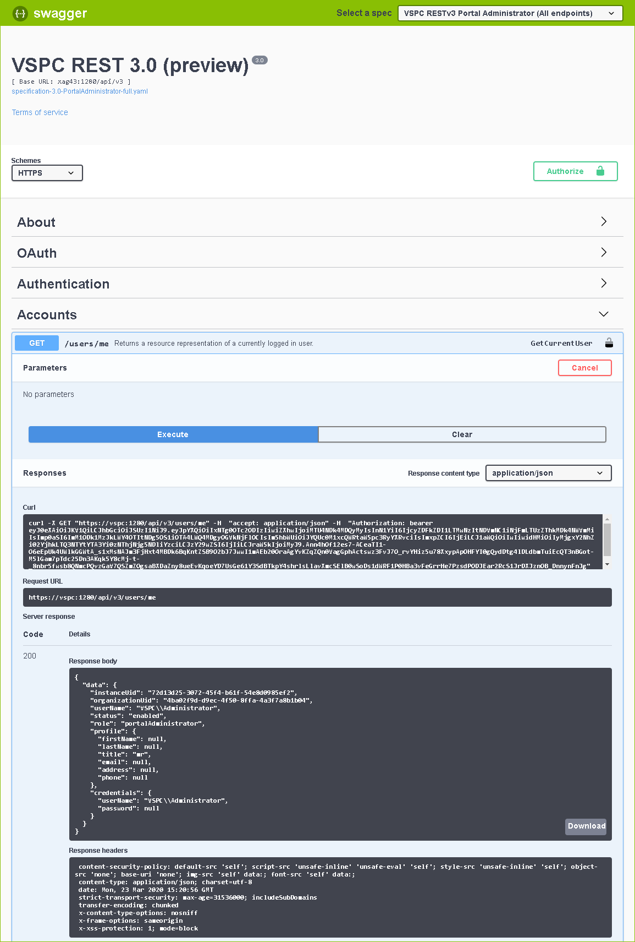This screenshot has height=942, width=635.
Task: Click the No parameters text
Action: pyautogui.click(x=48, y=394)
